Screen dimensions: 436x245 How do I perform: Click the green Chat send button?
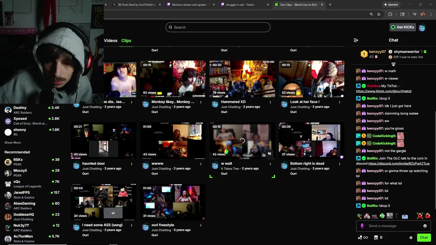point(424,238)
